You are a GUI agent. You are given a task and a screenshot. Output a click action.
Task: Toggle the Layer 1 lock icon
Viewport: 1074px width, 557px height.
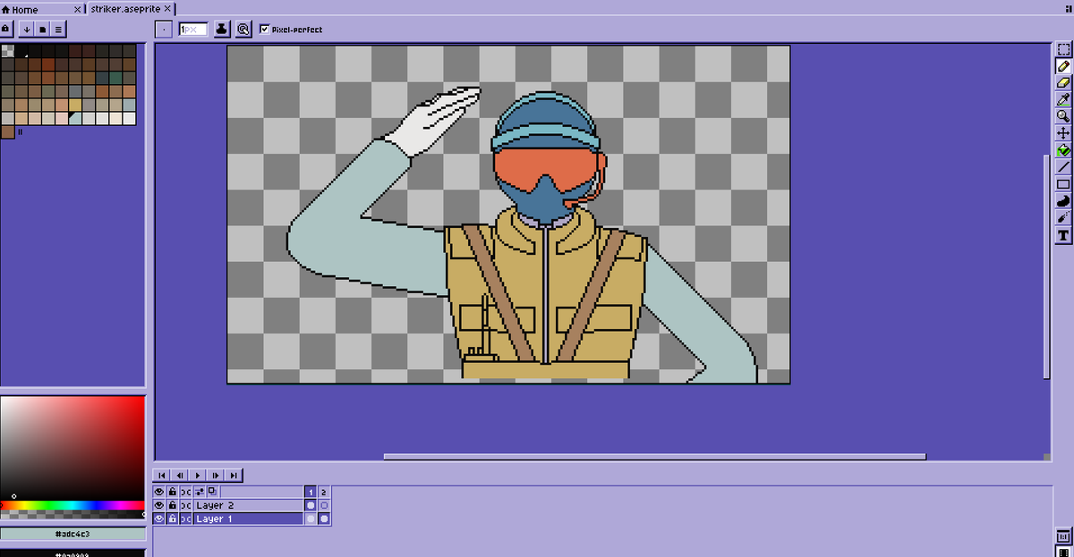[x=172, y=519]
